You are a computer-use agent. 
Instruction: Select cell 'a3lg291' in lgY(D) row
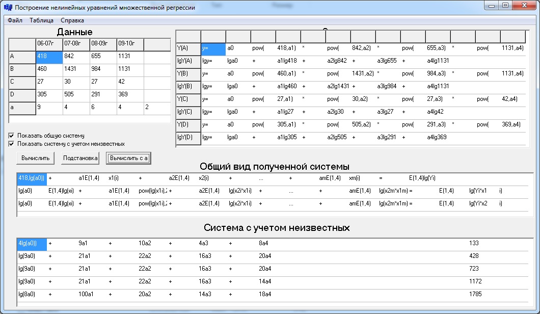(388, 139)
